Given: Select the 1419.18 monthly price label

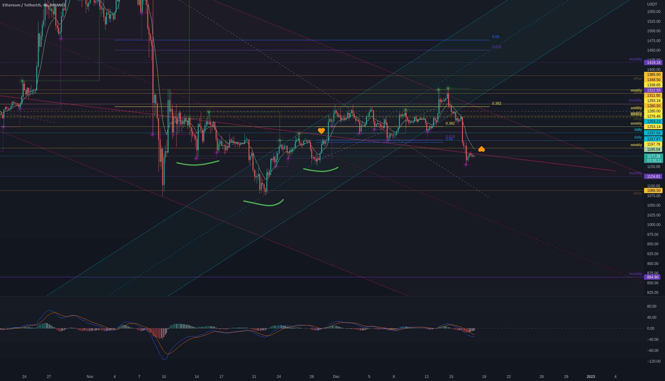Looking at the screenshot, I should click(653, 63).
